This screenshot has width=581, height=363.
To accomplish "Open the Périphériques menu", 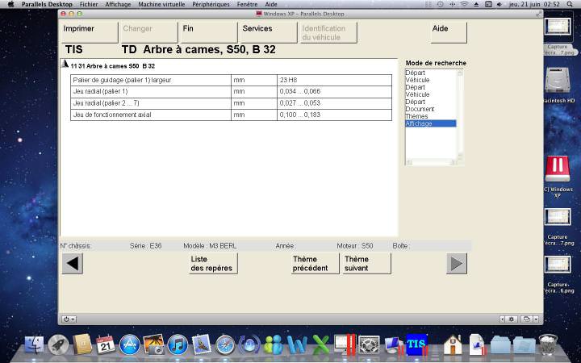I will (211, 5).
